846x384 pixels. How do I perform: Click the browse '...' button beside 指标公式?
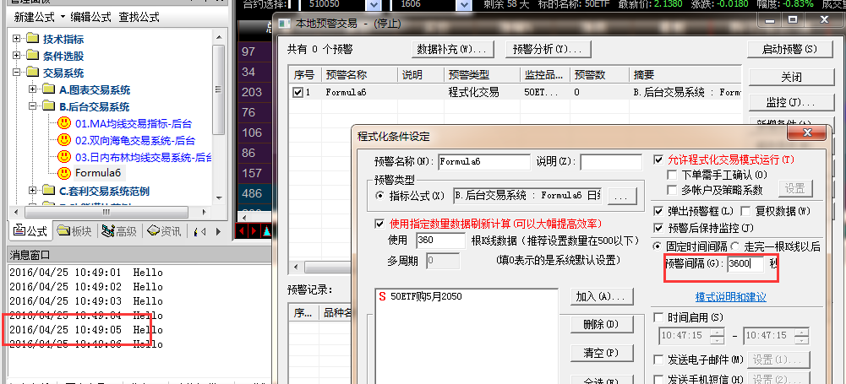tap(621, 196)
